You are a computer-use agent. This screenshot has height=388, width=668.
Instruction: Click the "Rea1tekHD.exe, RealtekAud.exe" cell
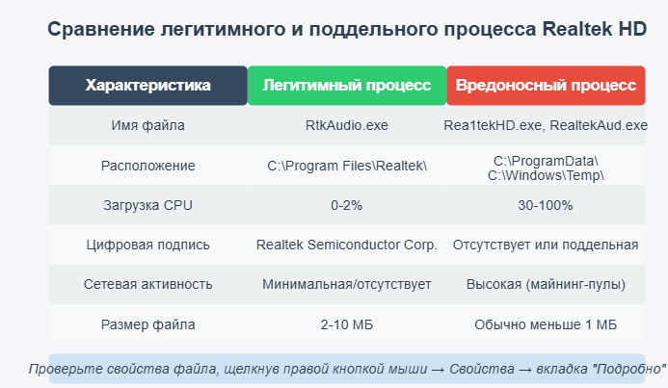(546, 125)
